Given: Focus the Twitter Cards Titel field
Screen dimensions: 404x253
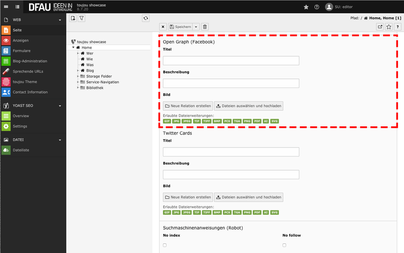Looking at the screenshot, I should (231, 152).
